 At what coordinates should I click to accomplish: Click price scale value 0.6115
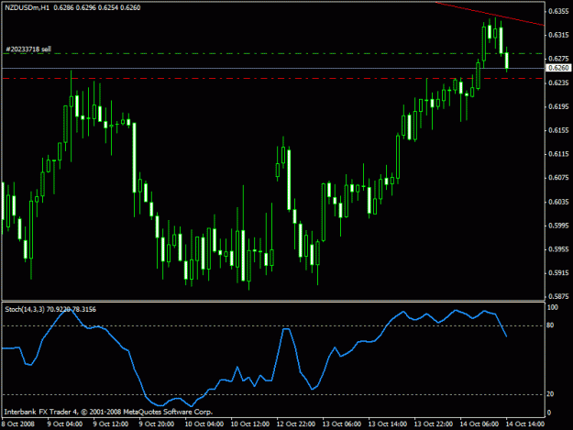click(x=558, y=154)
